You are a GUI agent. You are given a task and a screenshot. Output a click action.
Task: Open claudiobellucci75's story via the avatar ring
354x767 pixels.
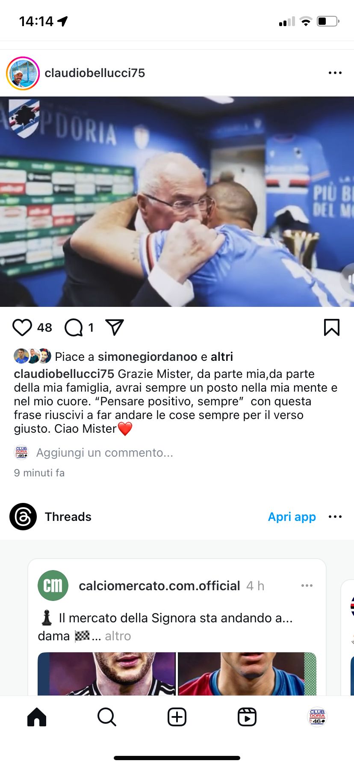(x=23, y=73)
